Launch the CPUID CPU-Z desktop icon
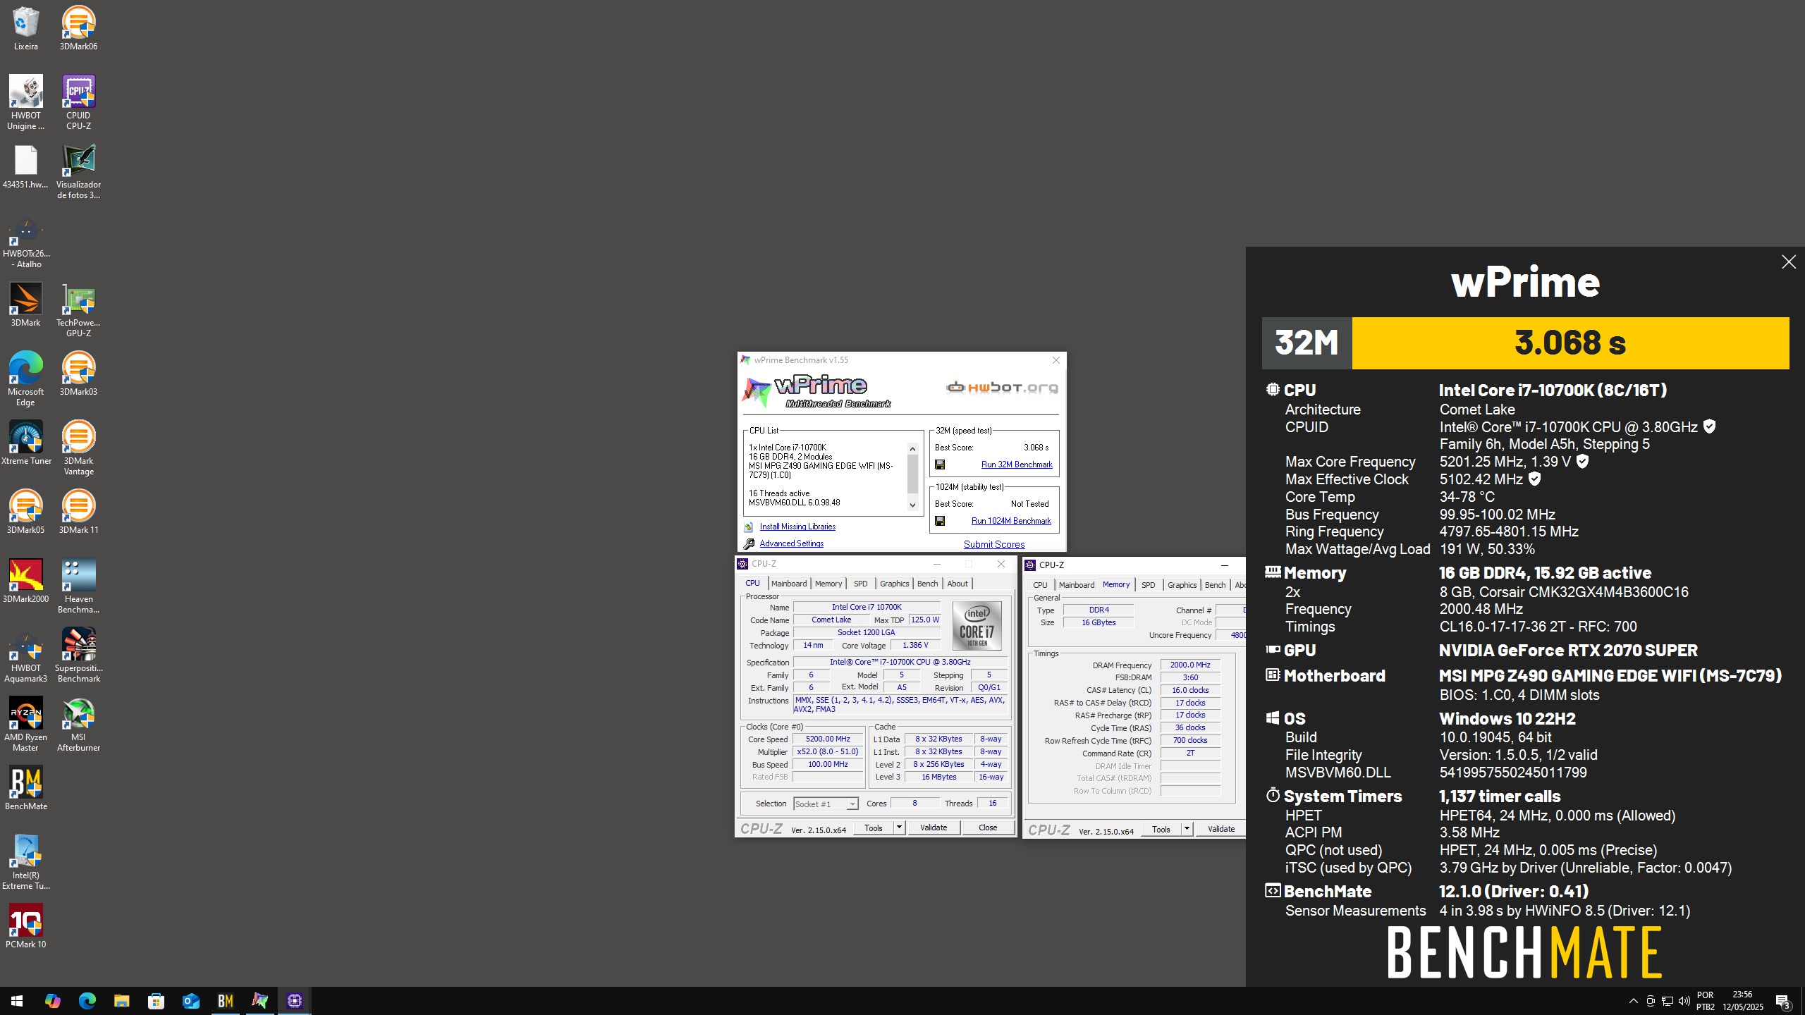 78,102
